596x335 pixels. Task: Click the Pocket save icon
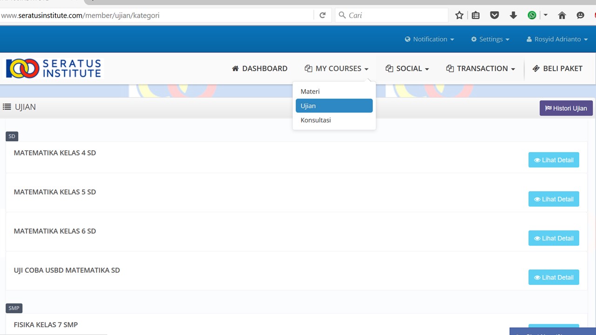pyautogui.click(x=494, y=15)
